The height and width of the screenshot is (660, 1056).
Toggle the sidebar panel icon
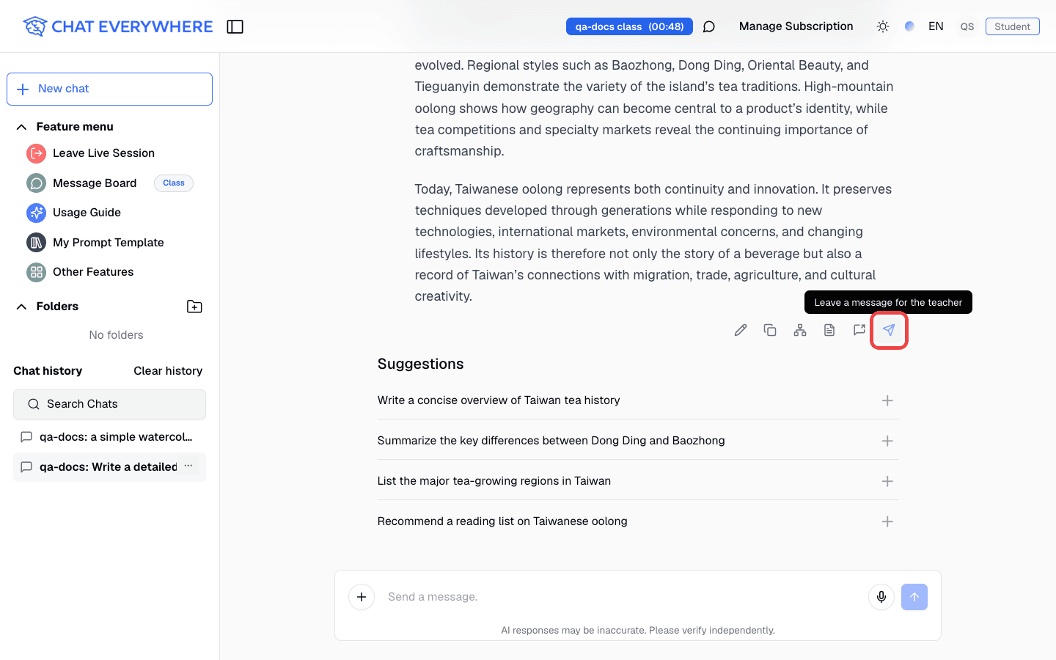235,27
